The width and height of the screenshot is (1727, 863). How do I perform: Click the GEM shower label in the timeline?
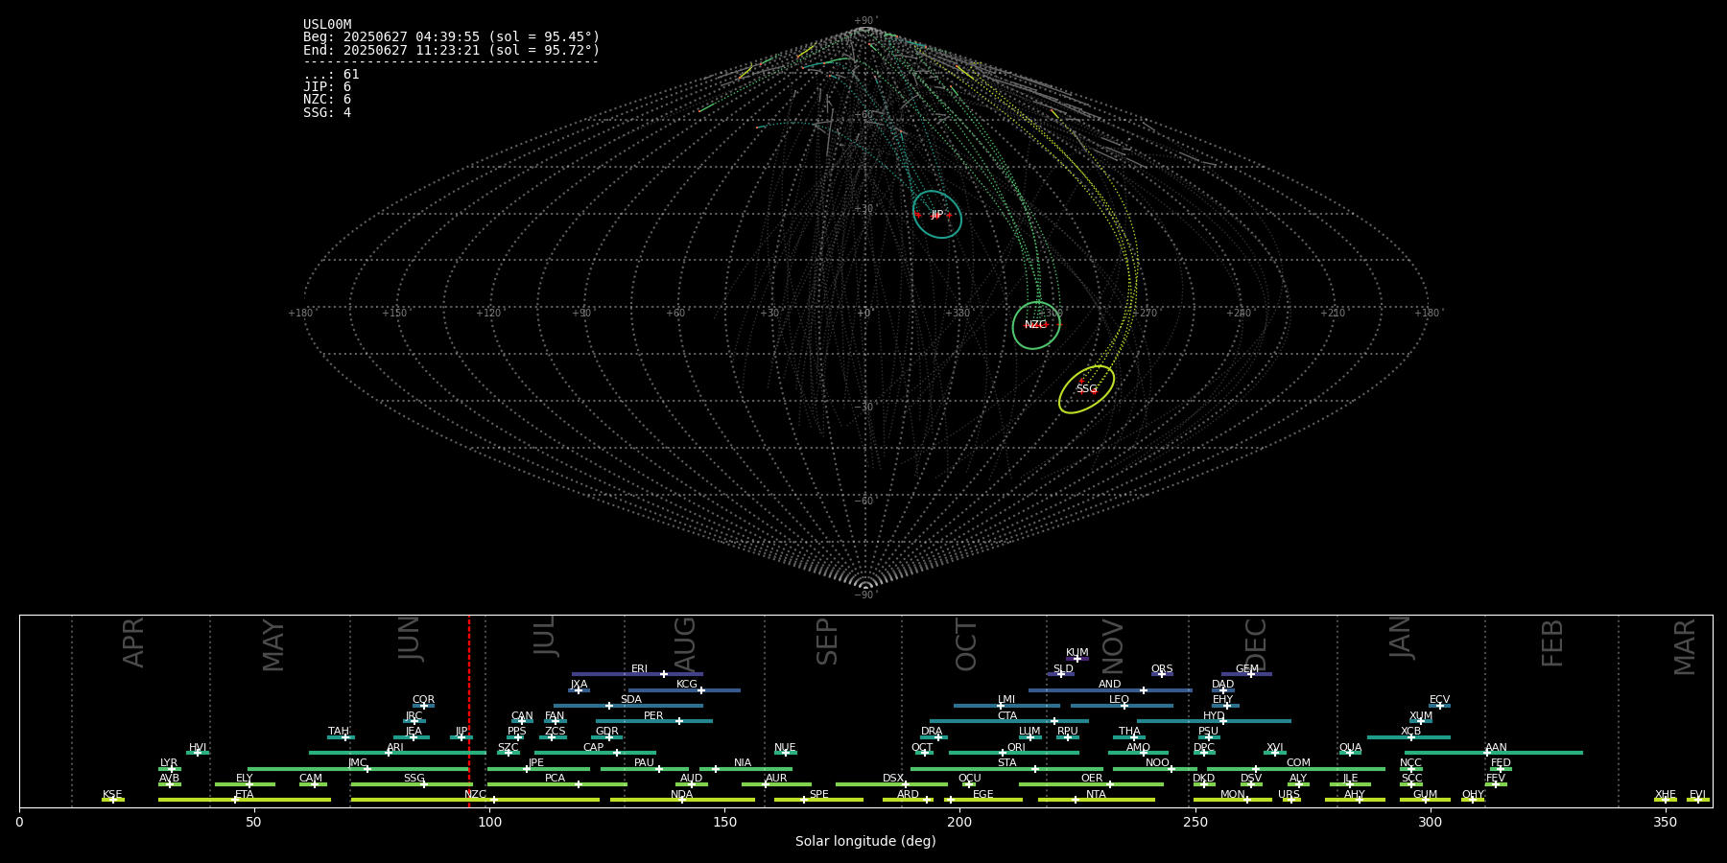[1247, 669]
